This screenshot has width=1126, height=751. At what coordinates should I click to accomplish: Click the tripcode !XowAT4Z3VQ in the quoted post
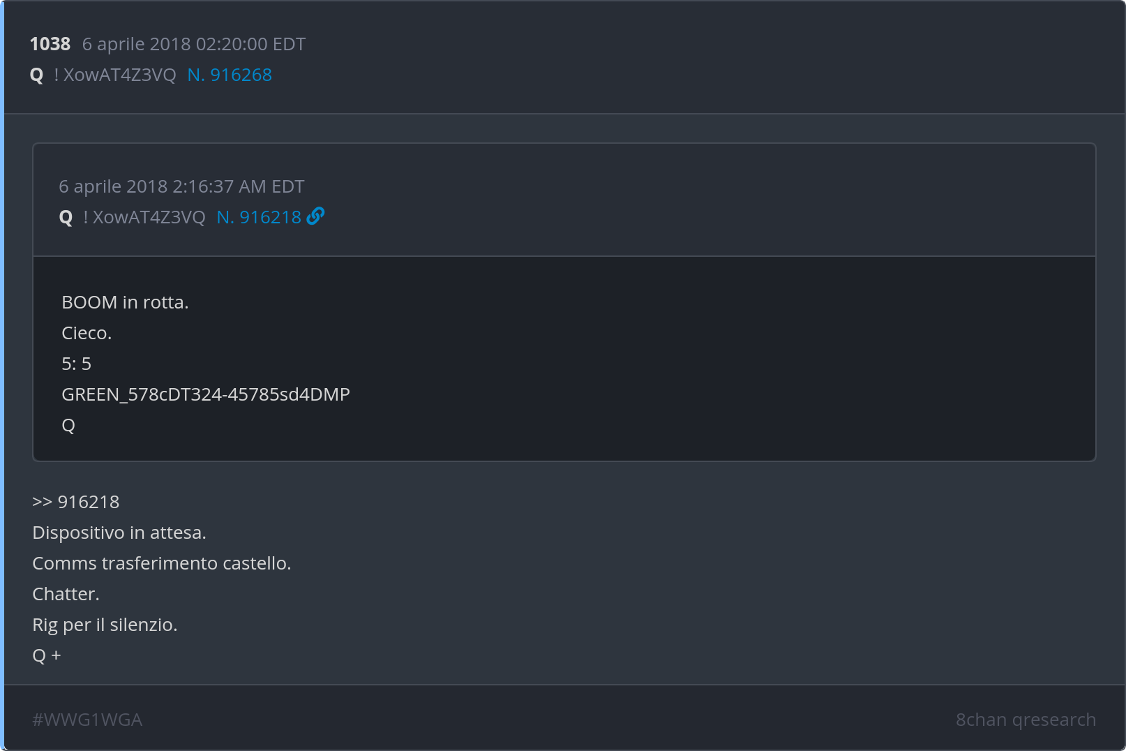click(x=144, y=217)
